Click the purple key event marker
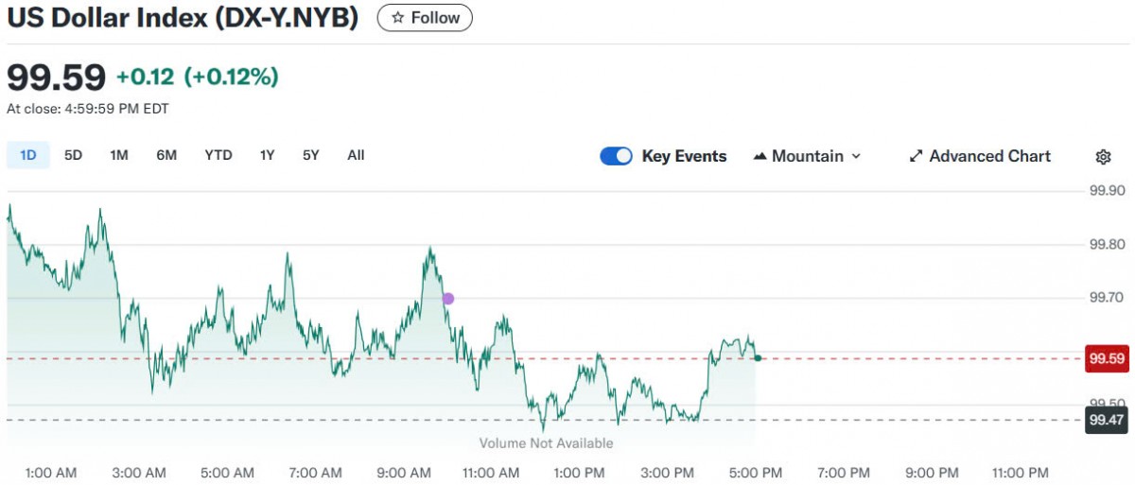Viewport: 1135px width, 485px height. click(448, 299)
